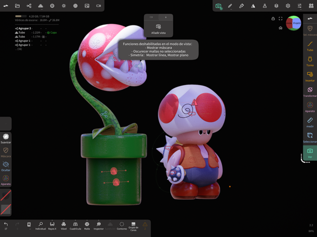Toggle fullscreen with the bracket-corners icon
The height and width of the screenshot is (237, 317).
(280, 18)
